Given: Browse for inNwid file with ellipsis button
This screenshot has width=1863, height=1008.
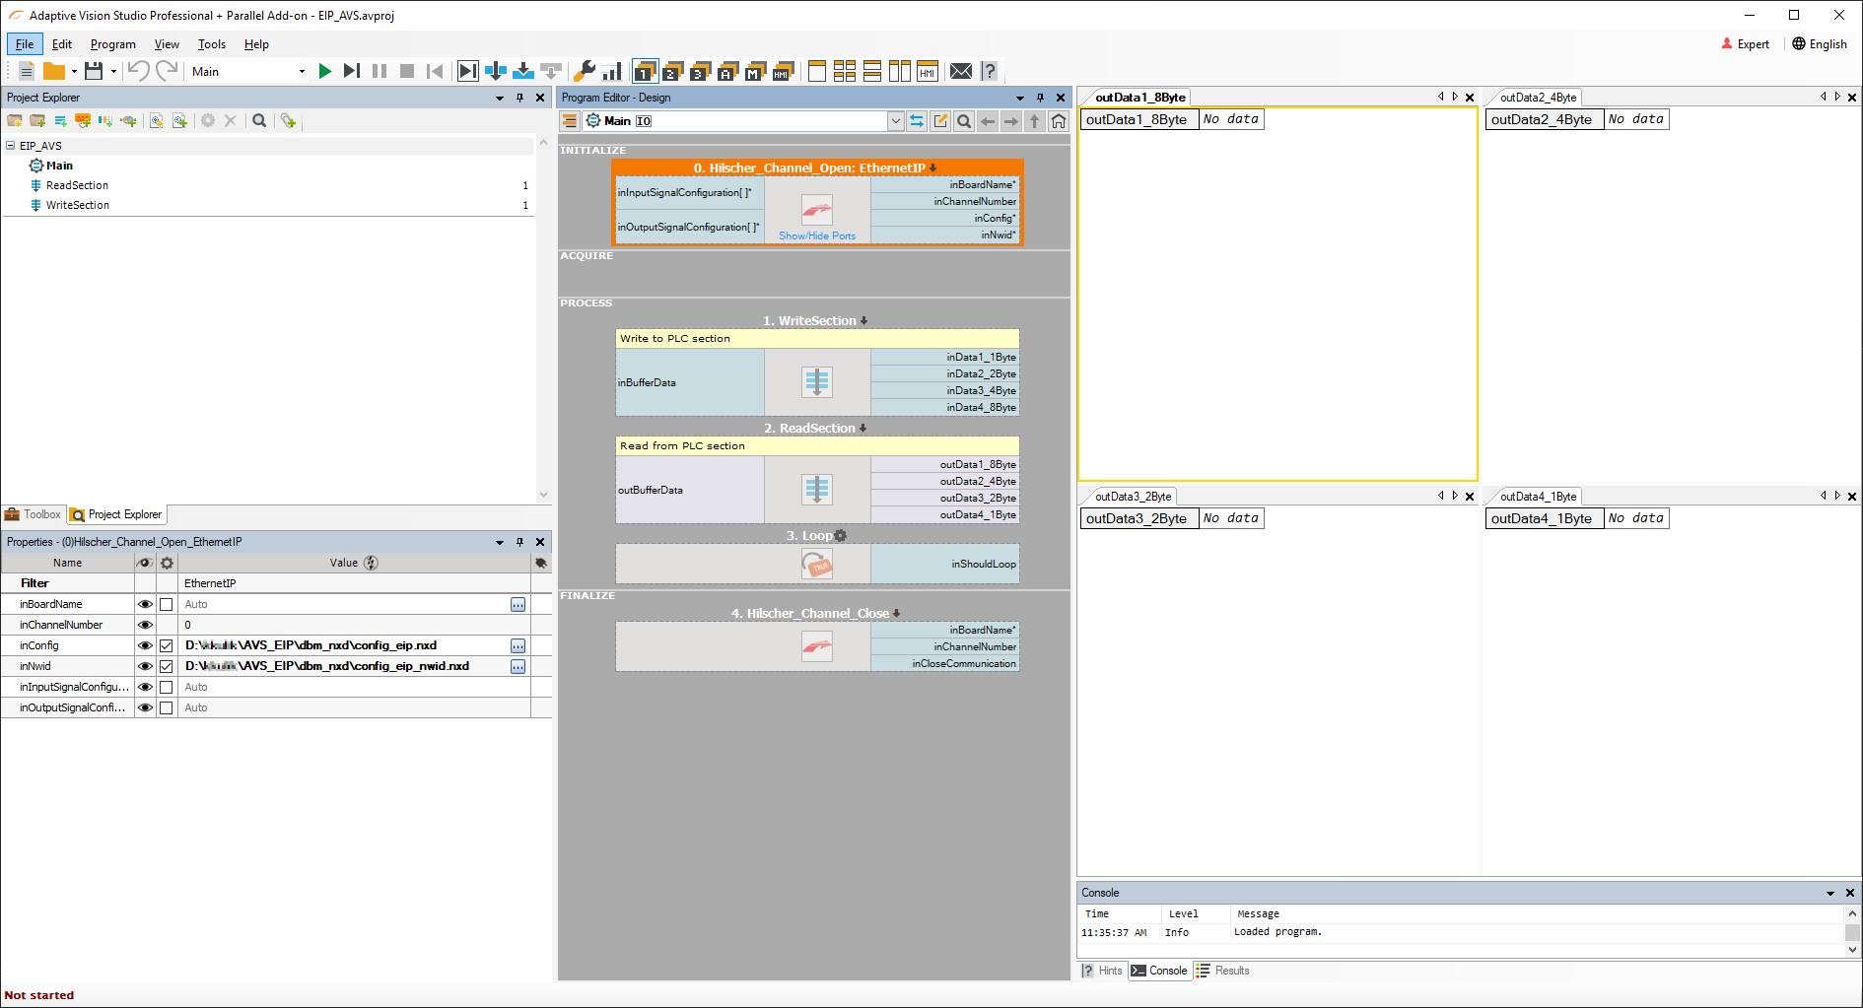Looking at the screenshot, I should pos(517,666).
